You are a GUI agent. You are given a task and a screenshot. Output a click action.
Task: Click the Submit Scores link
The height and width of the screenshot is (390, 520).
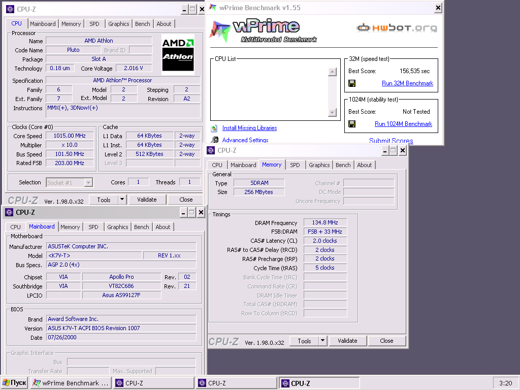pos(391,141)
